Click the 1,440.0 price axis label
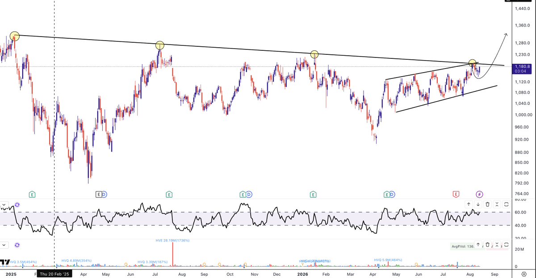Screen dimensions: 536x278 pyautogui.click(x=523, y=9)
